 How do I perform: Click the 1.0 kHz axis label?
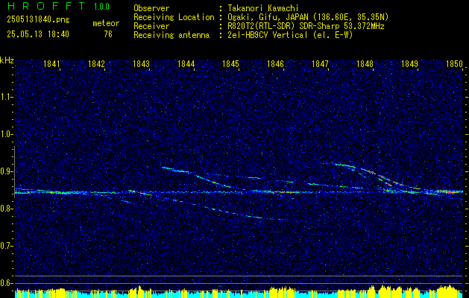pos(6,135)
